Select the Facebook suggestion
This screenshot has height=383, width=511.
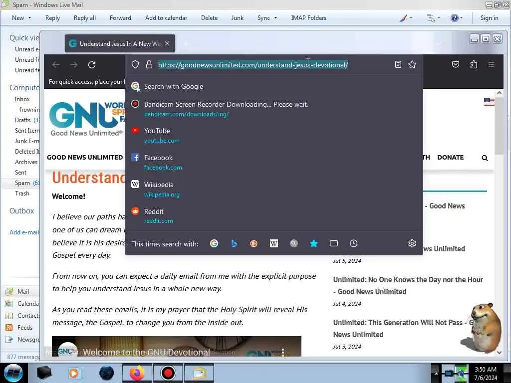pyautogui.click(x=274, y=163)
